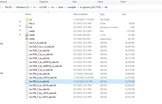Image resolution: width=162 pixels, height=104 pixels.
Task: Expand breadcrumb arrow after ccs
Action: (56, 7)
